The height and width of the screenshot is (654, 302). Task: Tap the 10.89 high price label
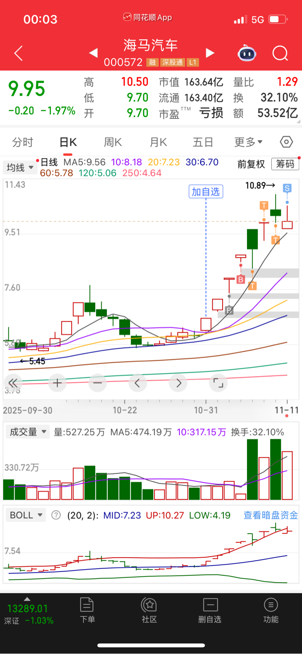pyautogui.click(x=260, y=185)
